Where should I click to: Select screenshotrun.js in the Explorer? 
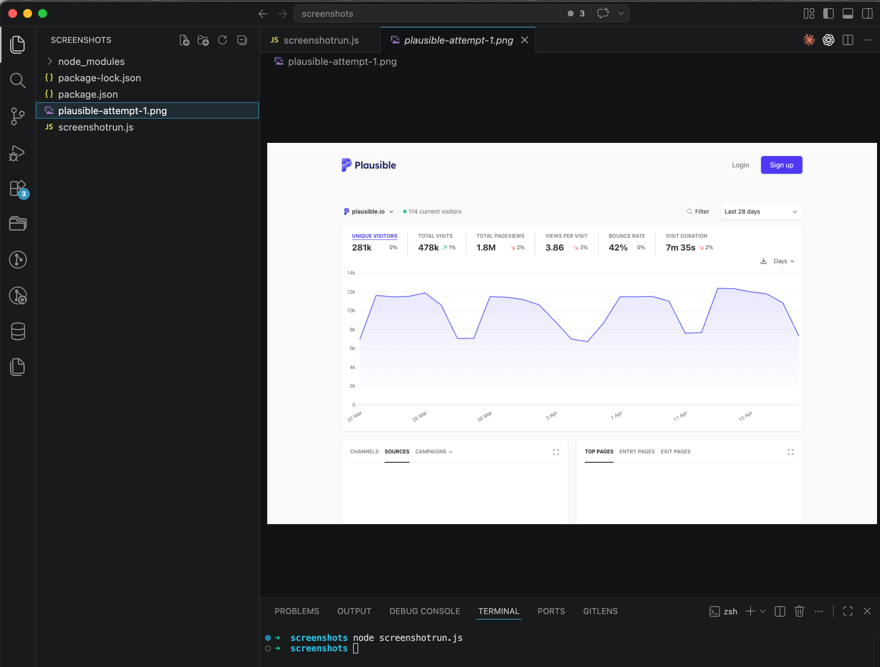point(96,127)
